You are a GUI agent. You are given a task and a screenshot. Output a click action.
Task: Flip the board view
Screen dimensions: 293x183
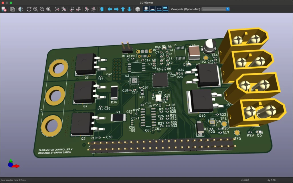tap(102, 9)
